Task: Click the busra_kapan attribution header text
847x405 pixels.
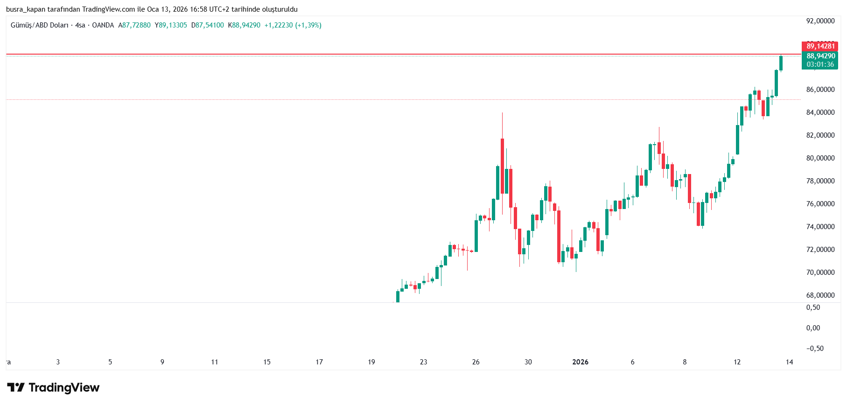Action: pyautogui.click(x=152, y=9)
